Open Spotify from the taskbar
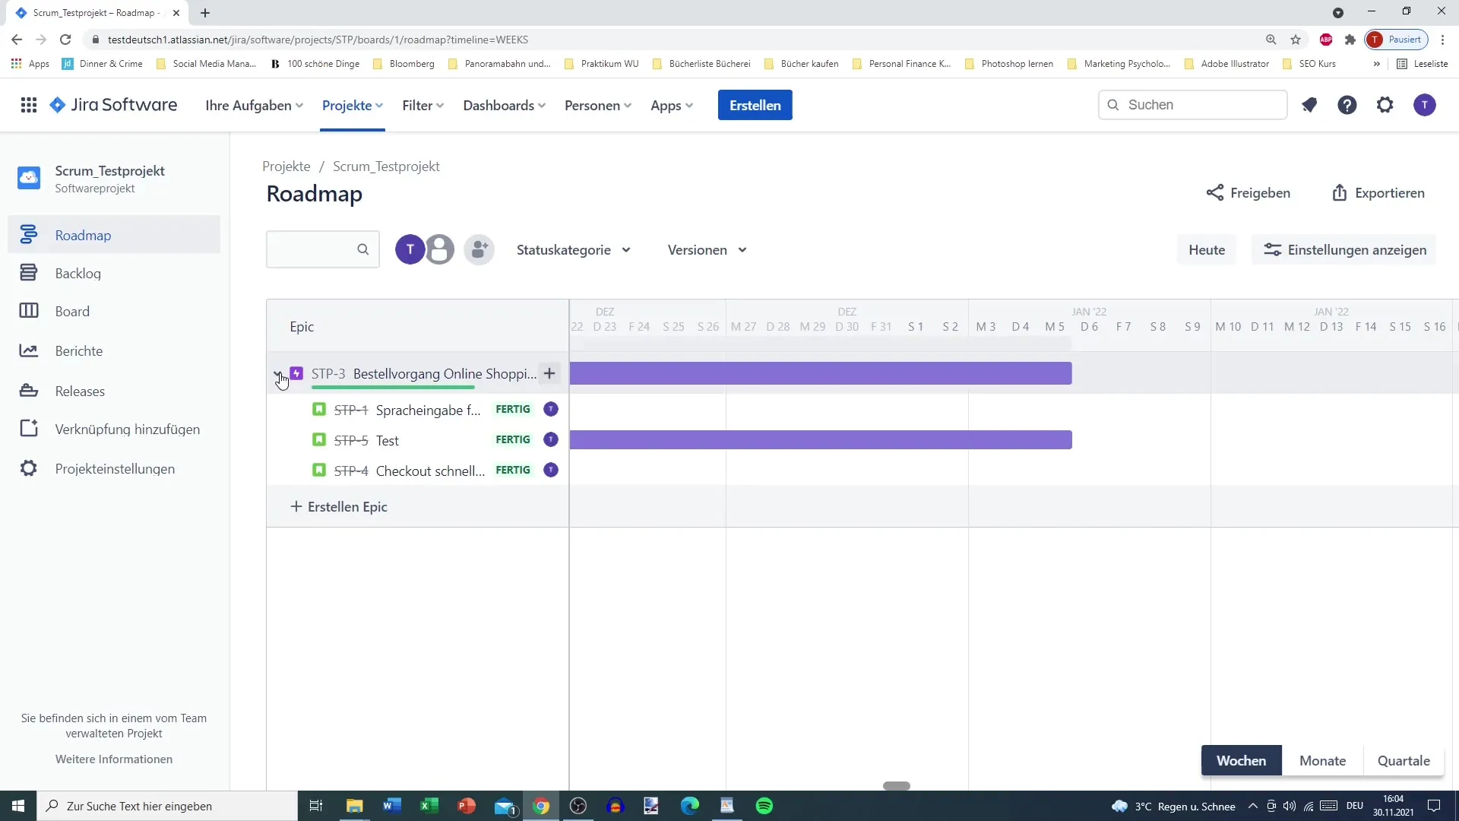The image size is (1459, 821). pyautogui.click(x=764, y=806)
